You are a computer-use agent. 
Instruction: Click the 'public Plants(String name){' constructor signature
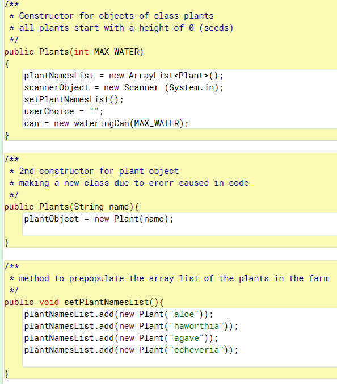point(71,207)
